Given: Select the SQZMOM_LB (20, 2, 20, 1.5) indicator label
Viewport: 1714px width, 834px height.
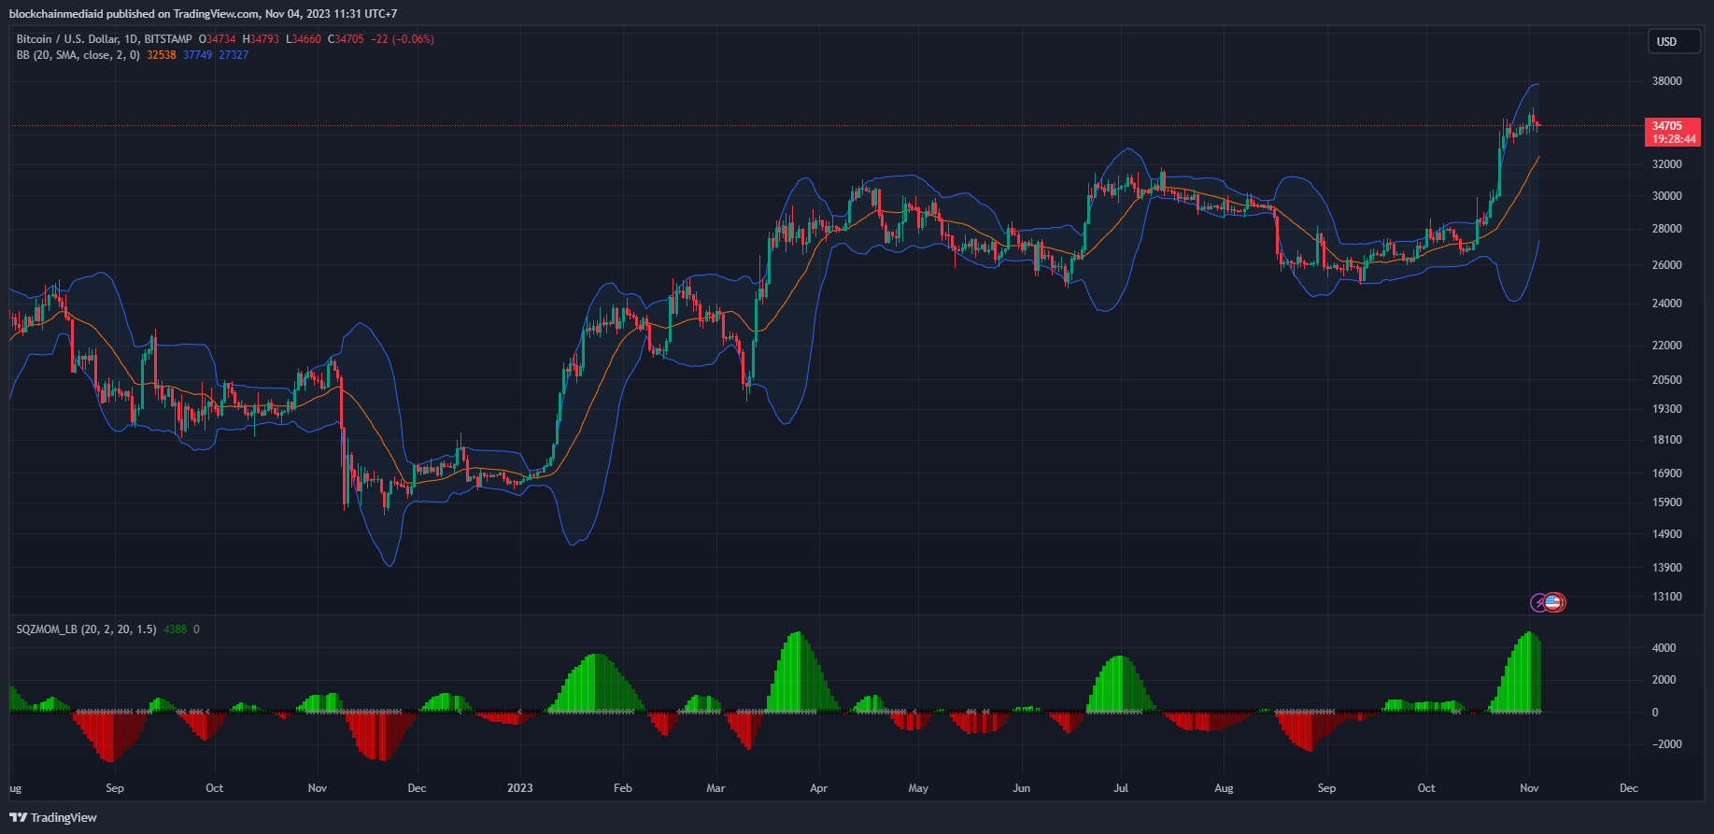Looking at the screenshot, I should click(x=87, y=629).
